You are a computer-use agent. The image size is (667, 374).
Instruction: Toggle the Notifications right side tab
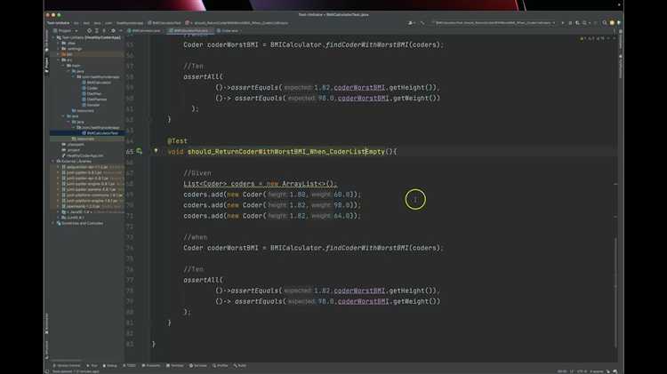coord(621,67)
